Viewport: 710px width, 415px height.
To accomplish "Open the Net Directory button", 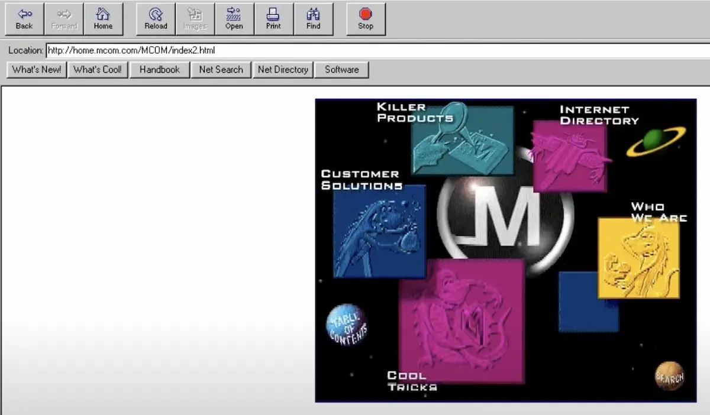I will [283, 70].
